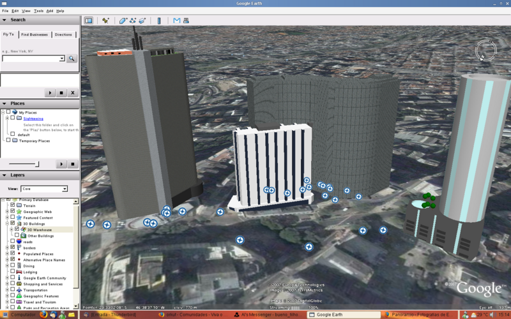Click the Dining fork-and-knife icon
511x319 pixels.
pyautogui.click(x=19, y=265)
